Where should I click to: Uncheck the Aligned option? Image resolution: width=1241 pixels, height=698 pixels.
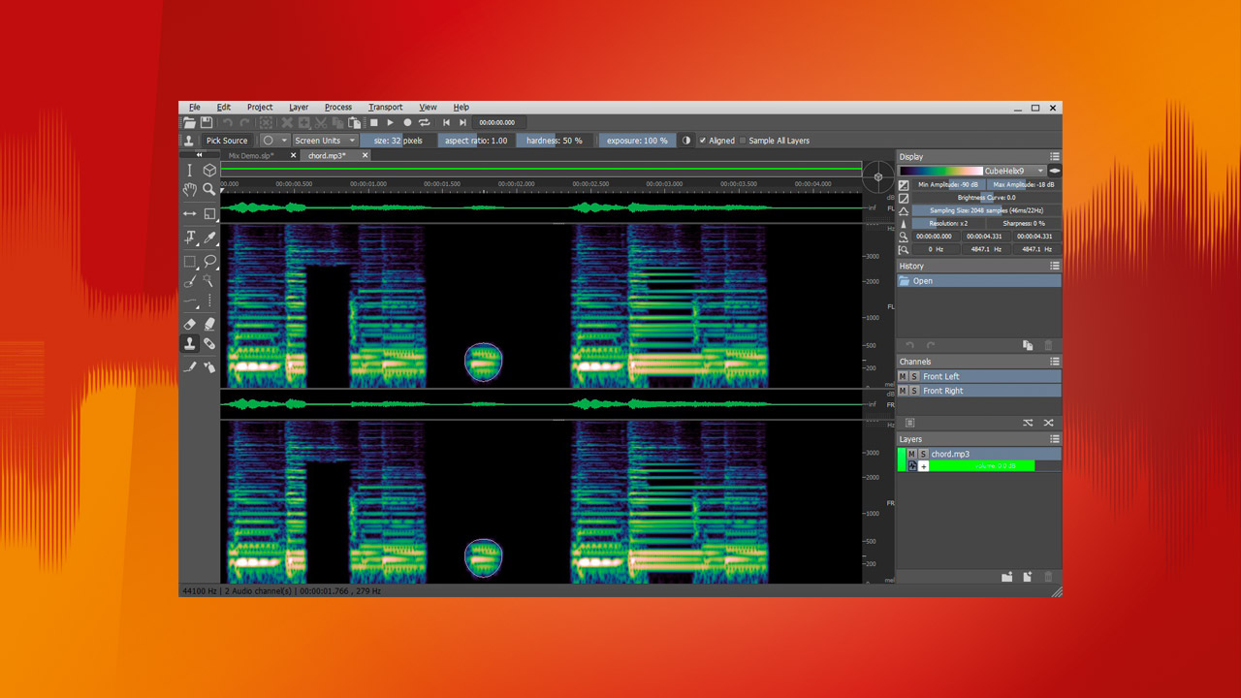701,141
